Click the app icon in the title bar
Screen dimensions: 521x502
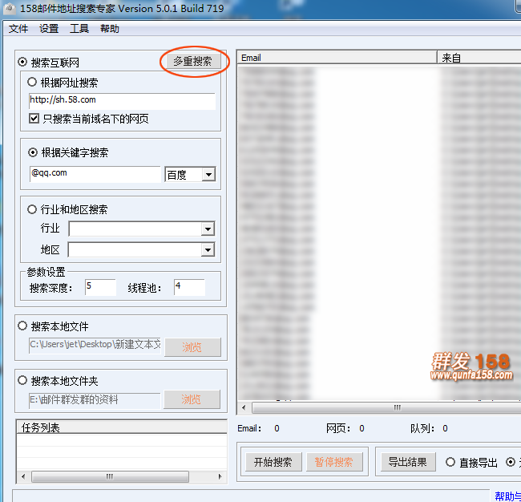click(x=9, y=8)
